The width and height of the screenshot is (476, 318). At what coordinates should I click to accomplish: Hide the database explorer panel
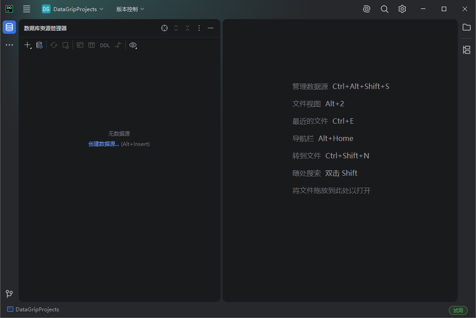210,28
